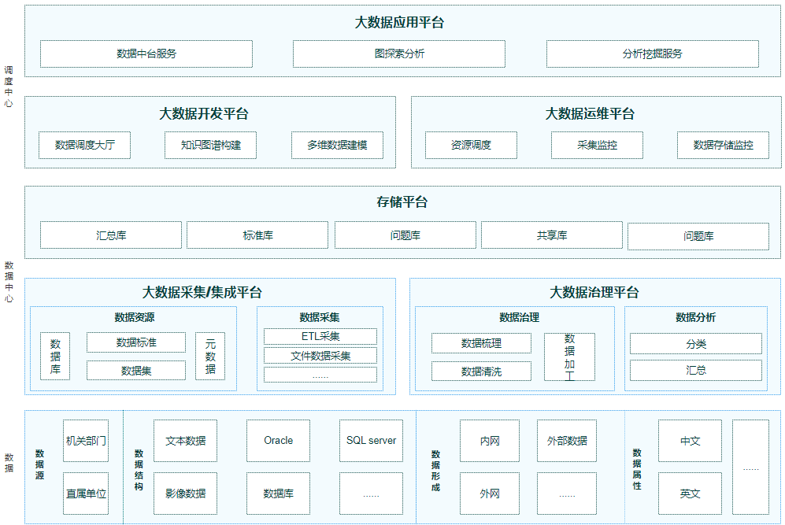Click the 资源调度 block
This screenshot has height=525, width=785.
point(471,145)
